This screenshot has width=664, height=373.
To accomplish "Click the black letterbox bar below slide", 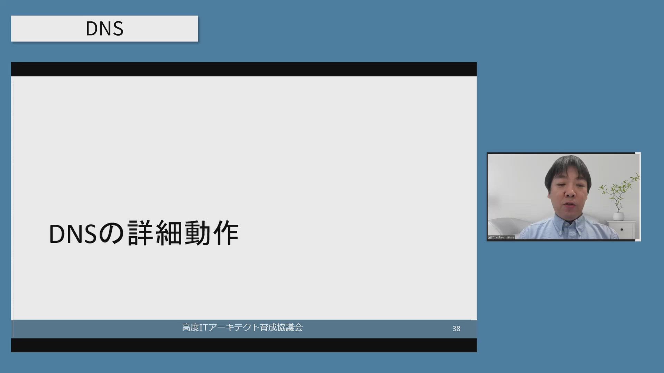I will tap(244, 345).
